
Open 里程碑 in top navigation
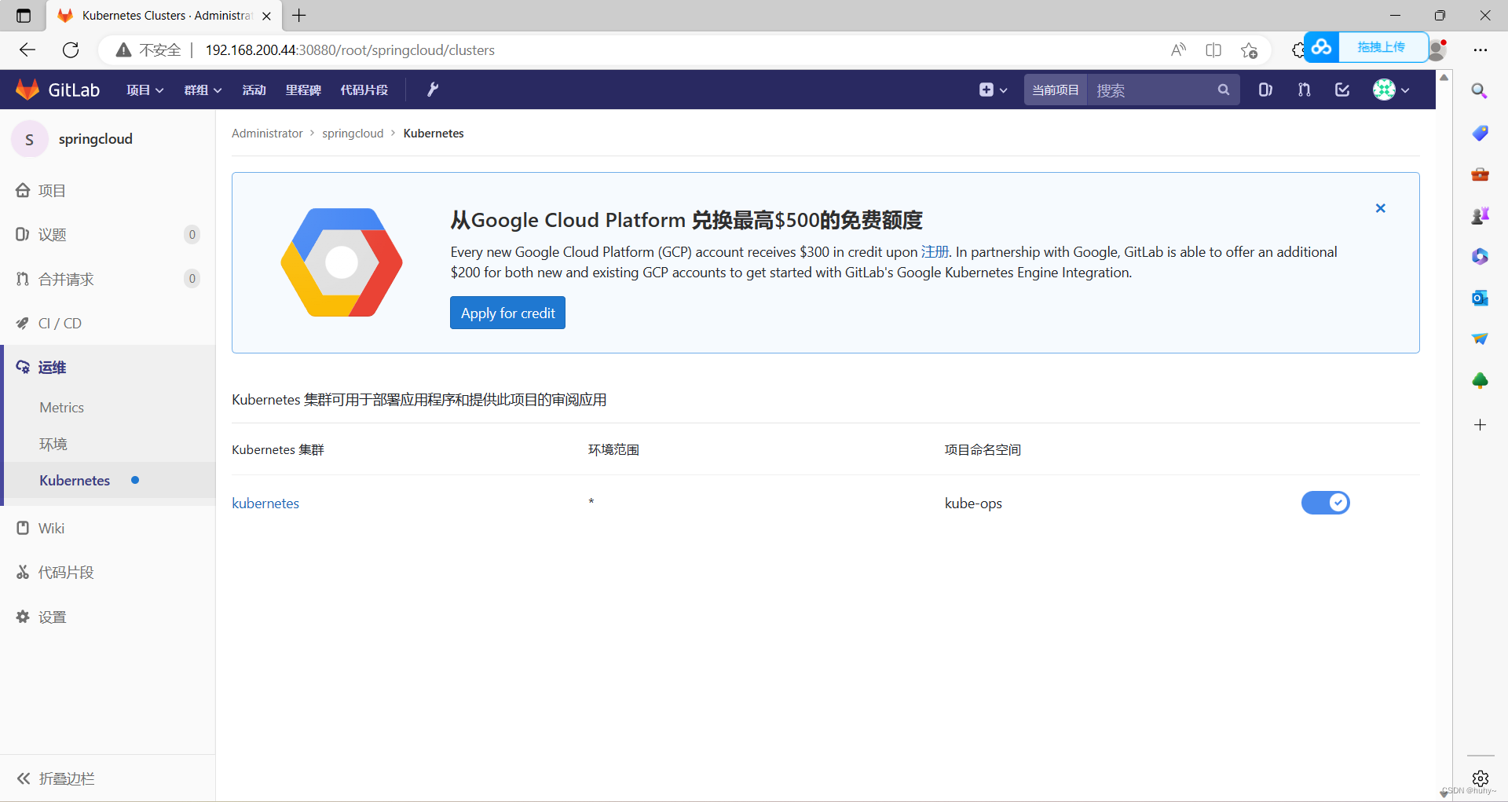tap(303, 90)
